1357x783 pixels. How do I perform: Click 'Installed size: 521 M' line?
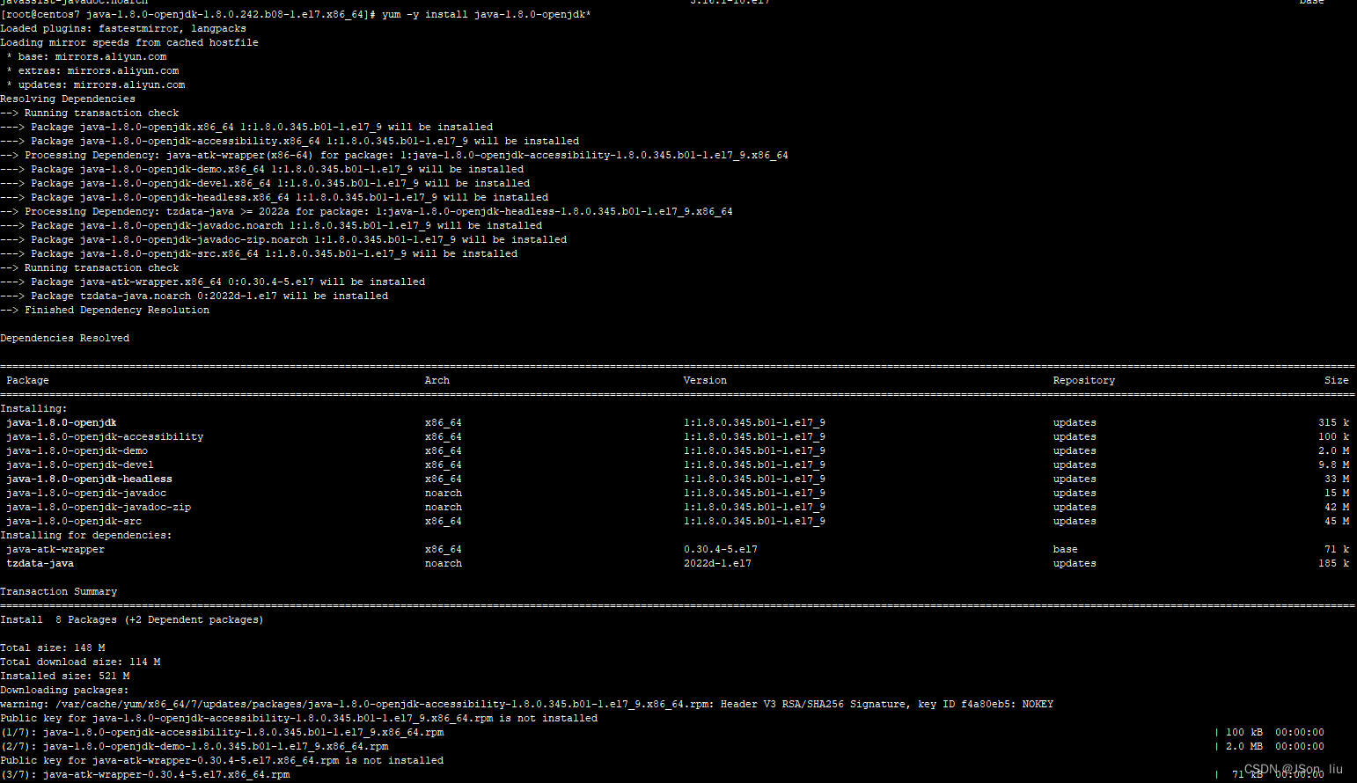(65, 677)
